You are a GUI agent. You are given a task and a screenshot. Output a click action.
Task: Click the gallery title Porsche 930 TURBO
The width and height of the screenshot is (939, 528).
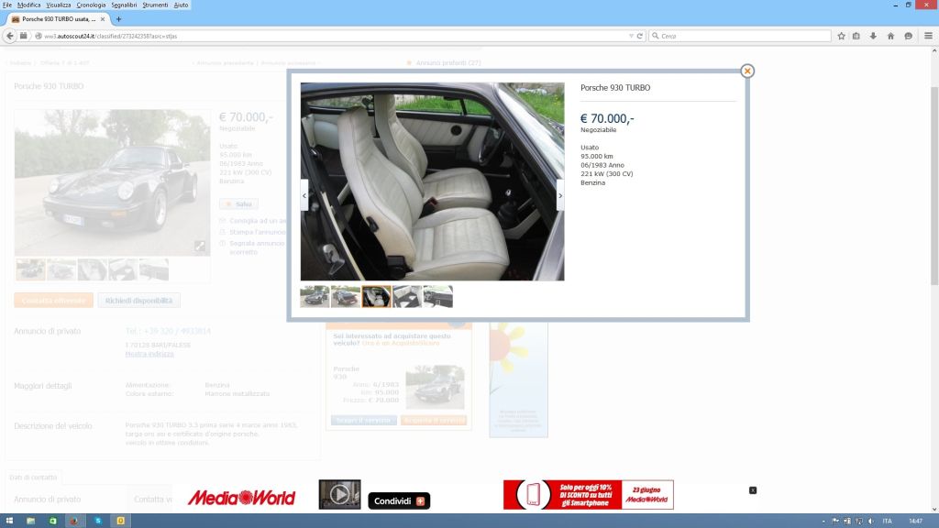(615, 87)
